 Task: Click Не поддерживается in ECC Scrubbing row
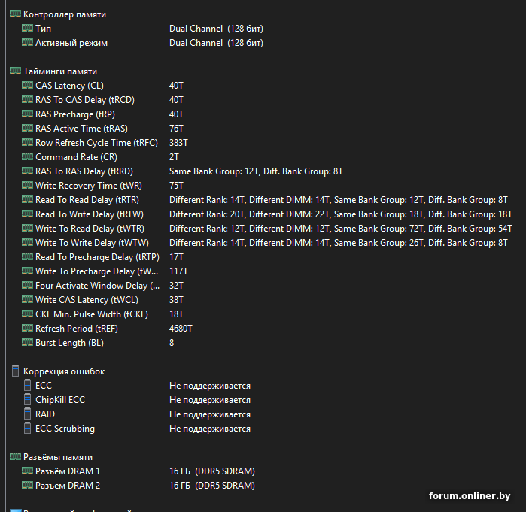point(210,429)
